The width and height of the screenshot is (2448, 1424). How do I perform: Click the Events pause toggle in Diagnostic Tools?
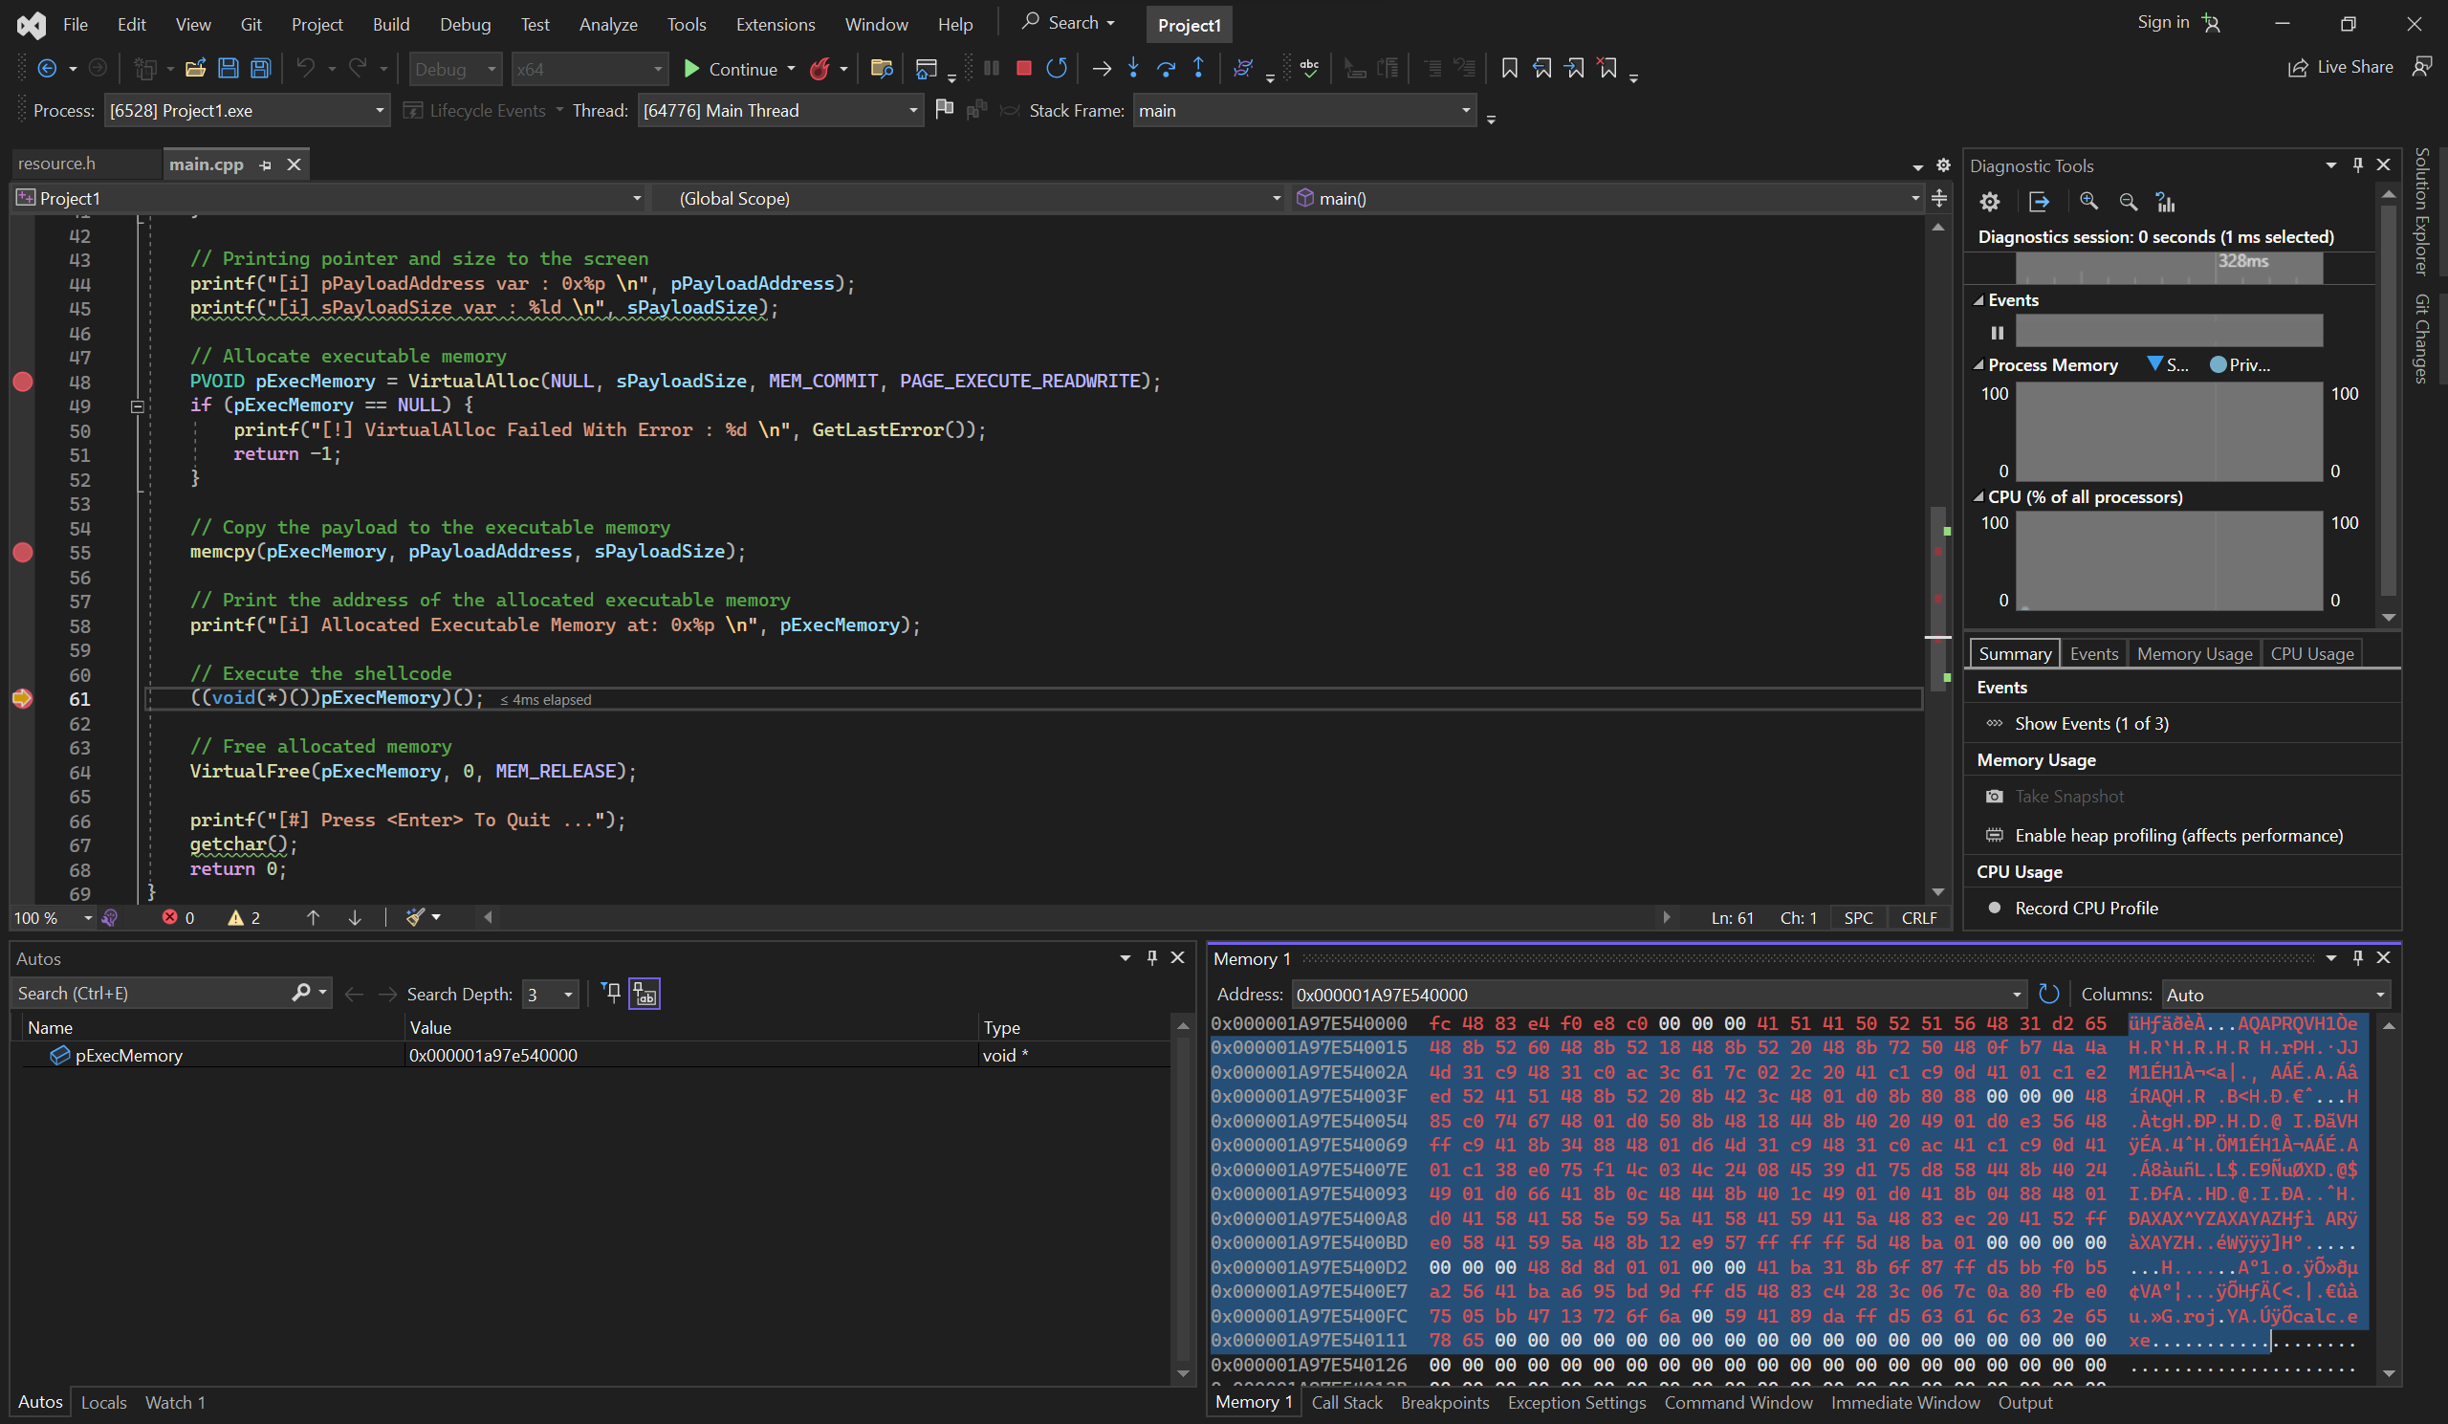click(1998, 332)
